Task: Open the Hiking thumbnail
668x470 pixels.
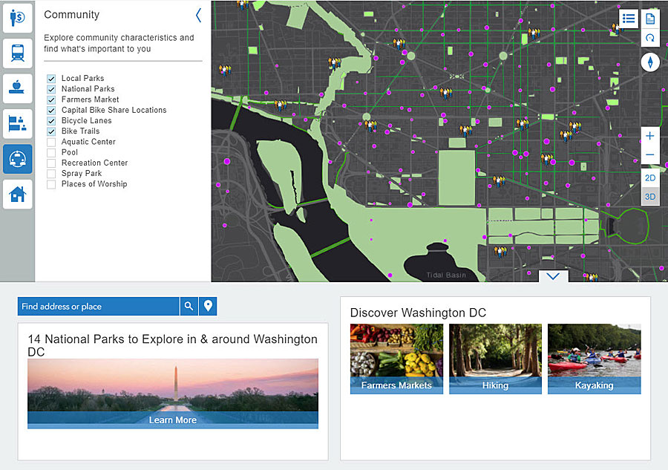Action: [496, 359]
